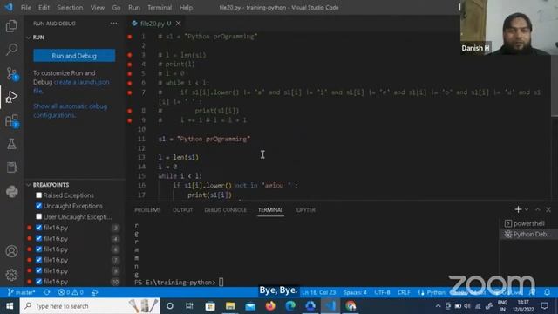
Task: Open the Search view in activity bar
Action: (x=11, y=49)
